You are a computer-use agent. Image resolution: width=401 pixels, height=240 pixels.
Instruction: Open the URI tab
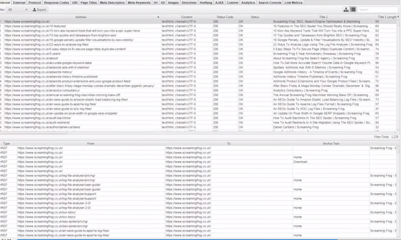[x=75, y=2]
